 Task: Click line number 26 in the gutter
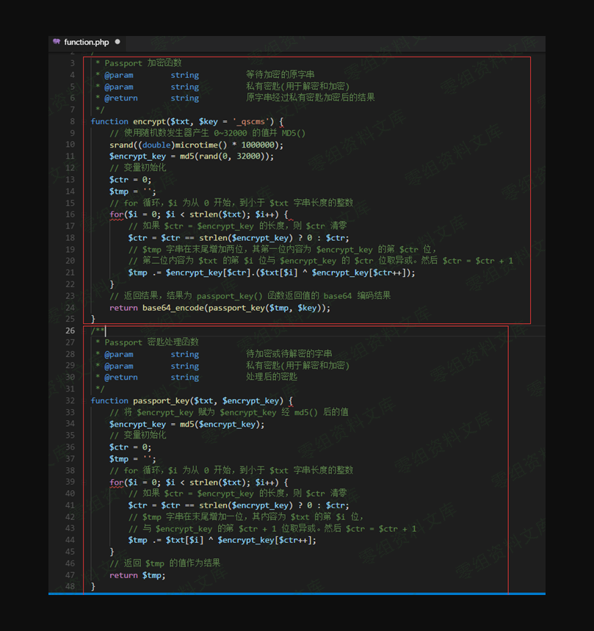tap(70, 331)
